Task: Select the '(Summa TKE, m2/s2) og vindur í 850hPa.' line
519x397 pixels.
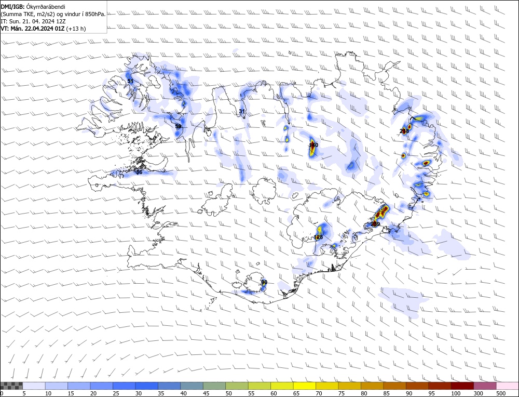Action: coord(53,14)
